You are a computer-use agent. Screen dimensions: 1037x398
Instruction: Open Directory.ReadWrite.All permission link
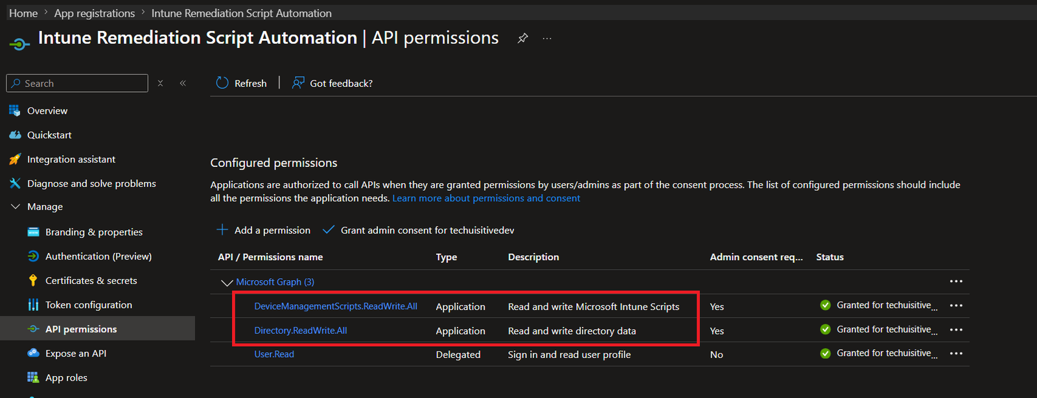click(x=301, y=330)
